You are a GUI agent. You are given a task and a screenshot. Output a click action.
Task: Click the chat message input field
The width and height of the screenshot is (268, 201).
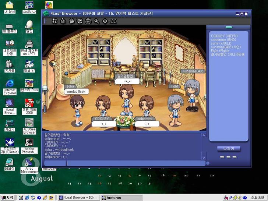tap(136, 163)
